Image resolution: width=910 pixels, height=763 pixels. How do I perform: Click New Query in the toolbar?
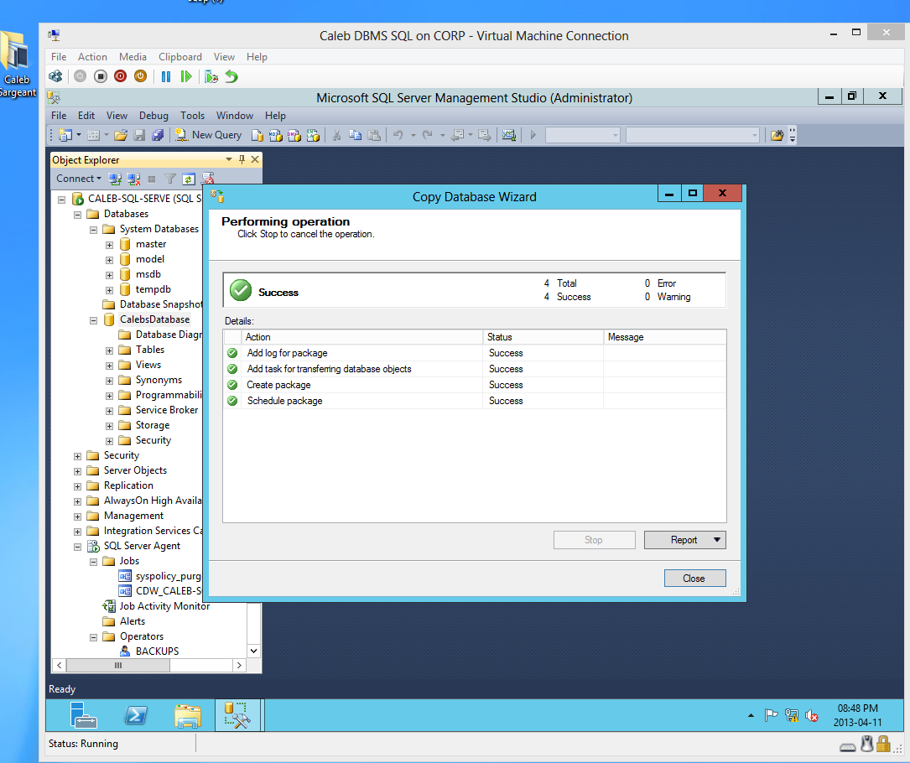click(208, 135)
